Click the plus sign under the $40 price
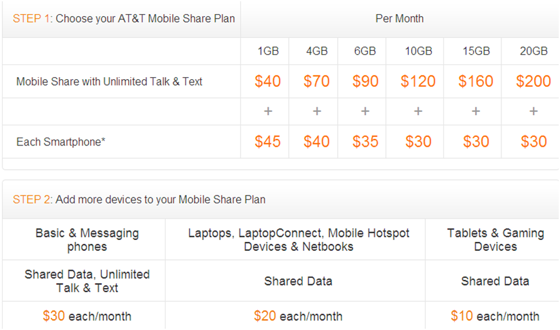The width and height of the screenshot is (560, 330). [267, 111]
